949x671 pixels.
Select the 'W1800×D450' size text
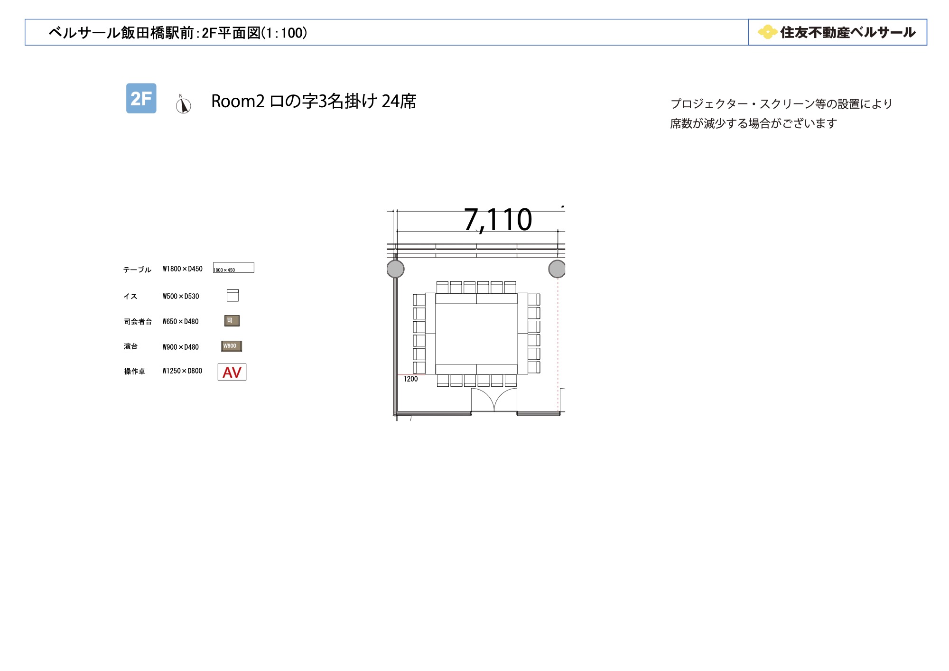[x=182, y=269]
